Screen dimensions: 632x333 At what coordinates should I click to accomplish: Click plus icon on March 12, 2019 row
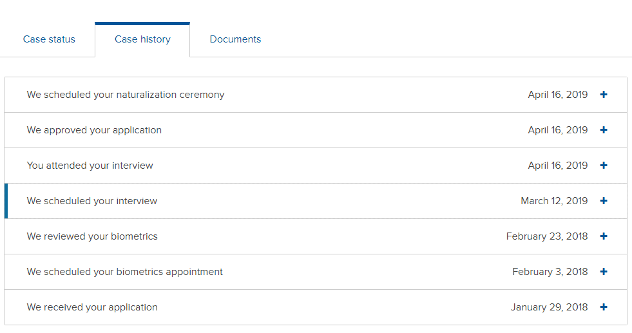tap(604, 201)
